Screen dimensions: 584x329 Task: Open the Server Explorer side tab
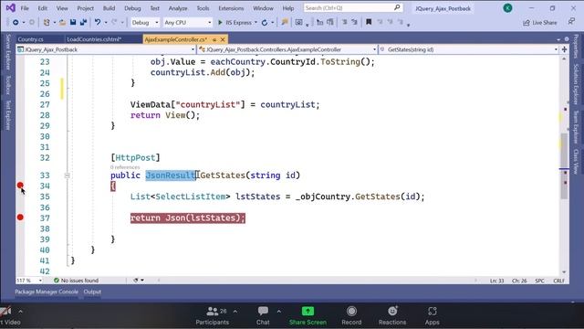(8, 52)
